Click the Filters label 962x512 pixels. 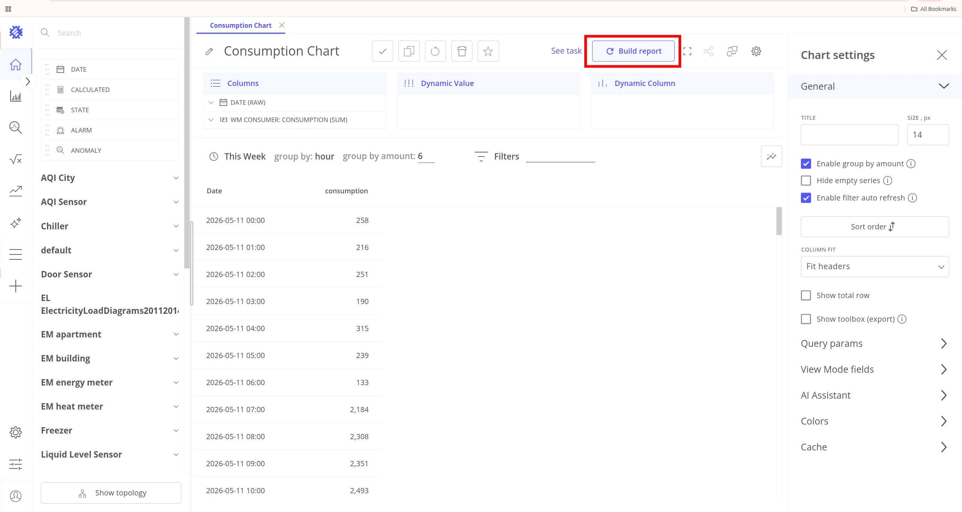[x=507, y=157]
